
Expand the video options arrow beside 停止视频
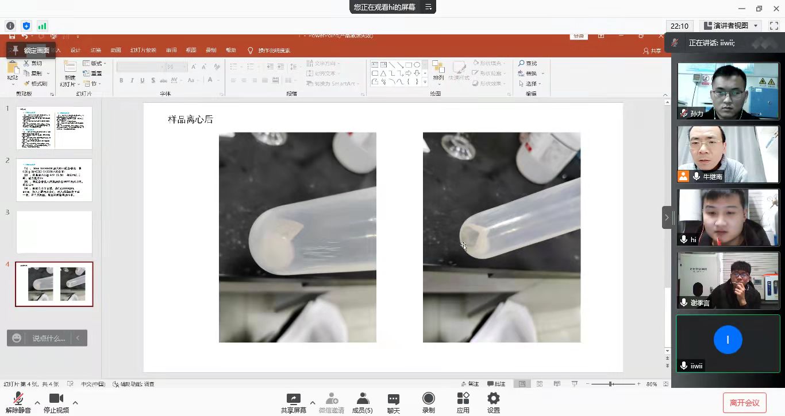point(75,403)
